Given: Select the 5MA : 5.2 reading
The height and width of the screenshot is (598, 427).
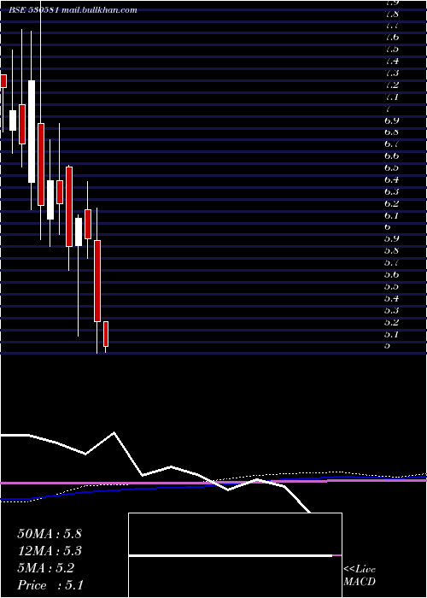Looking at the screenshot, I should (46, 568).
